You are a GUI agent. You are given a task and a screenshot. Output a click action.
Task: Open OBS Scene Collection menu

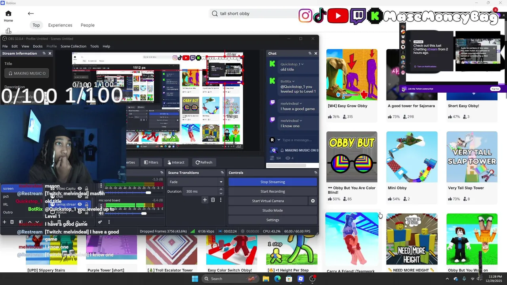[73, 46]
